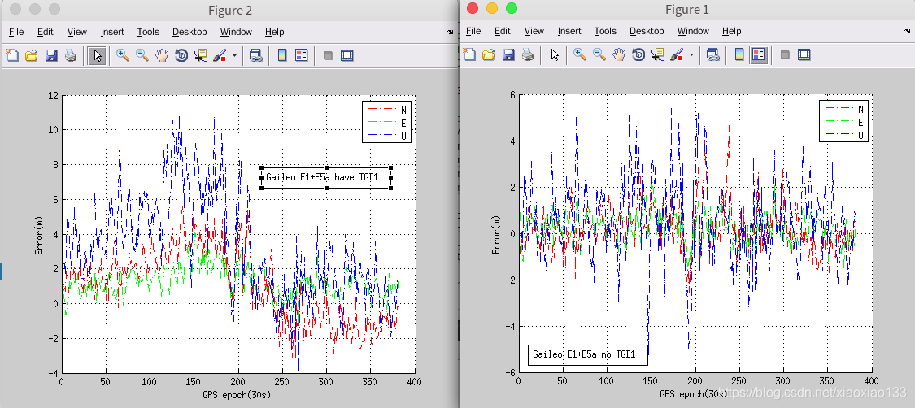Click Link Plot icon in Figure 1
This screenshot has height=408, width=915.
[712, 54]
